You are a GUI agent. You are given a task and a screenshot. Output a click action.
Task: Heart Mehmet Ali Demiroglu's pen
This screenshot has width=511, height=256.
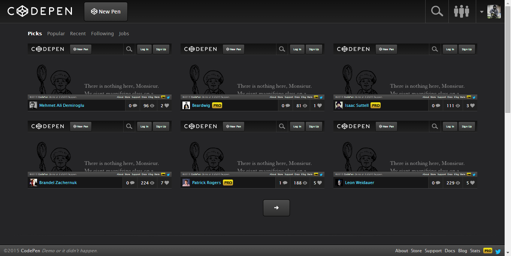pyautogui.click(x=167, y=106)
